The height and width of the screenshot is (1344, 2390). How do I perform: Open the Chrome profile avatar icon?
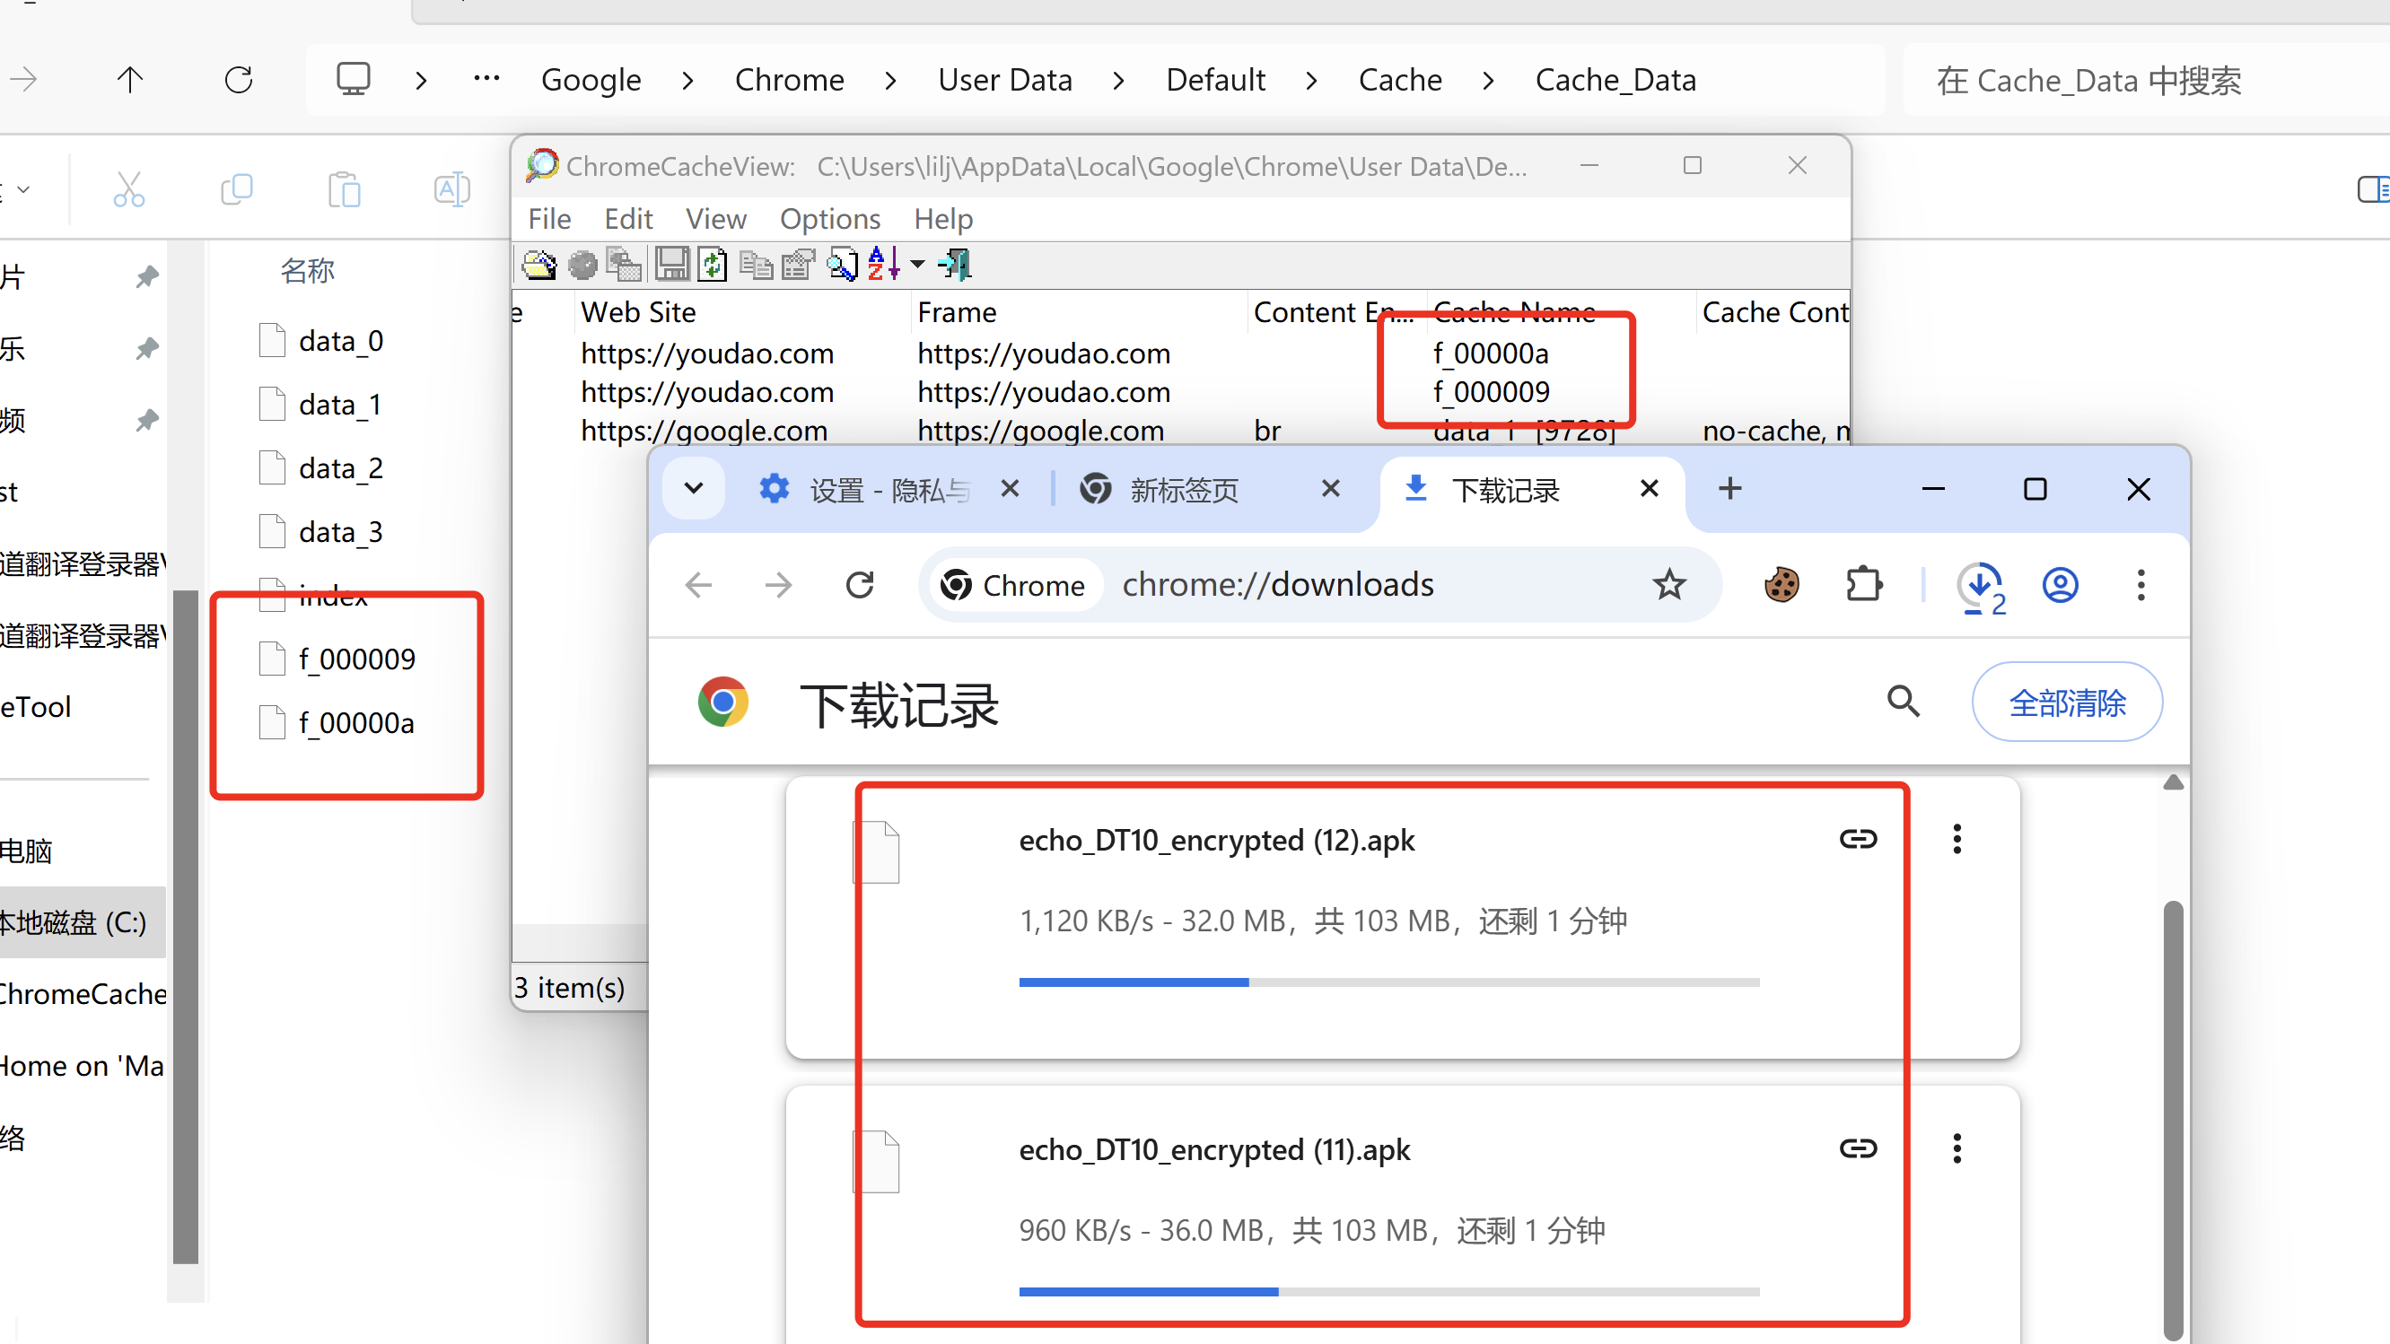click(2060, 585)
